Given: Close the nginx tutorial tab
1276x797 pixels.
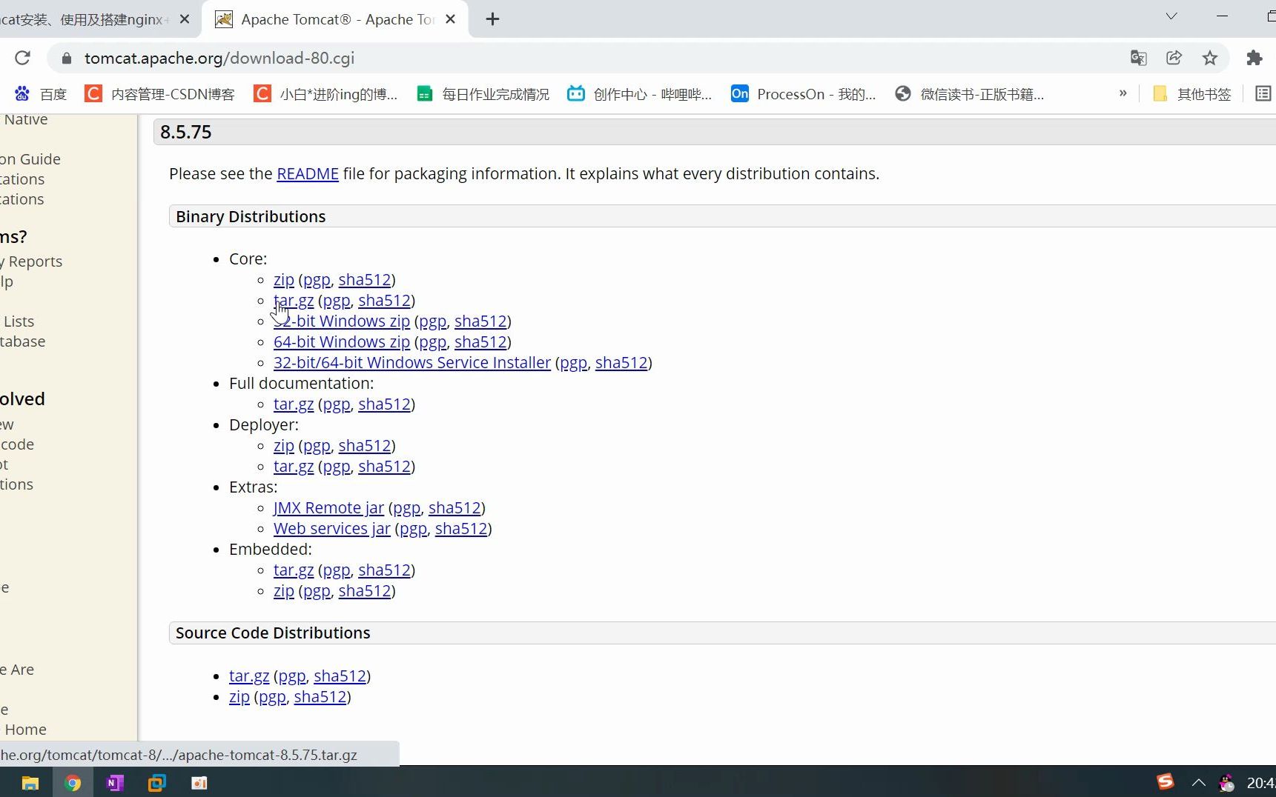Looking at the screenshot, I should click(185, 19).
